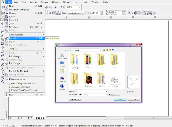Click the horizontal scrollbar thumb
Screen dimensions: 172x127
[148, 118]
